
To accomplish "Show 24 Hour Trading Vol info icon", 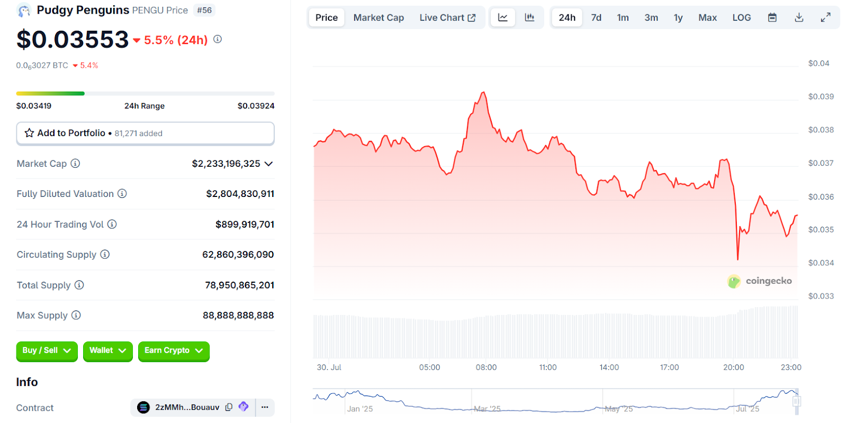I will [112, 224].
